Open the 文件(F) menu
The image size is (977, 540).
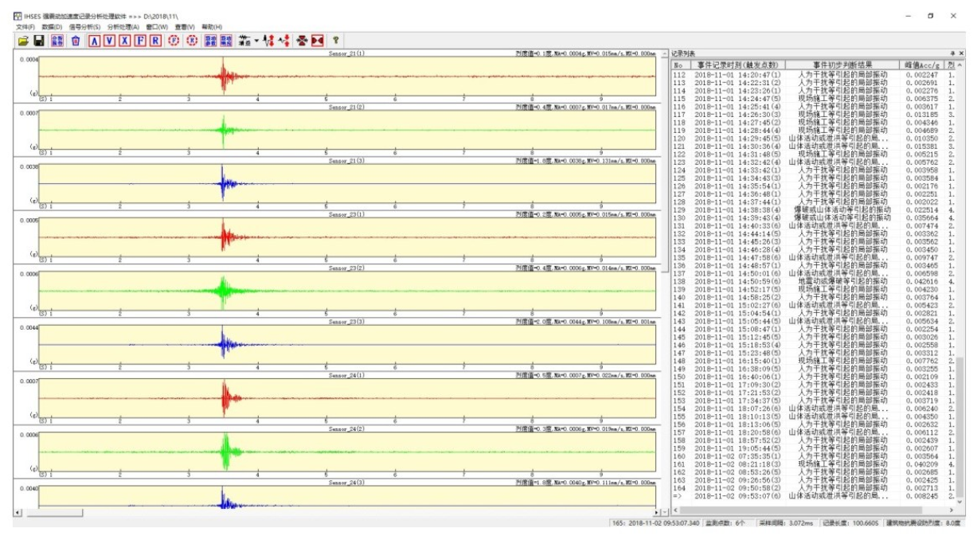point(25,27)
